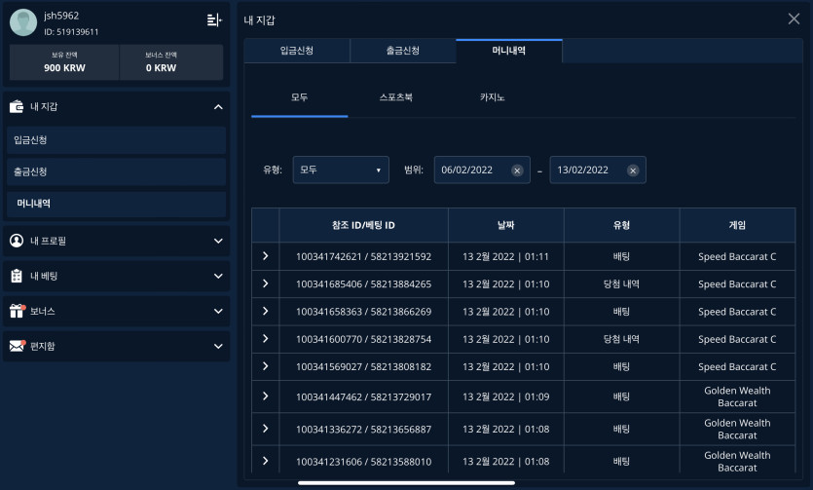This screenshot has height=490, width=813.
Task: Click the 참조 ID/베팅 ID column header
Action: [x=363, y=225]
